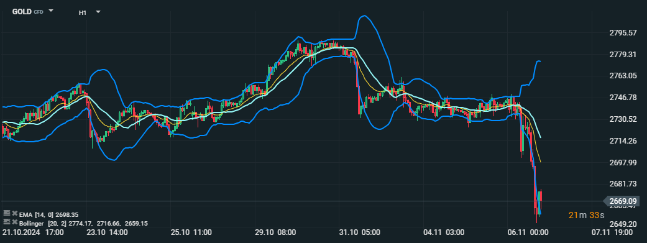The width and height of the screenshot is (647, 243).
Task: Click the candle countdown timer 21m 33s
Action: coord(586,215)
